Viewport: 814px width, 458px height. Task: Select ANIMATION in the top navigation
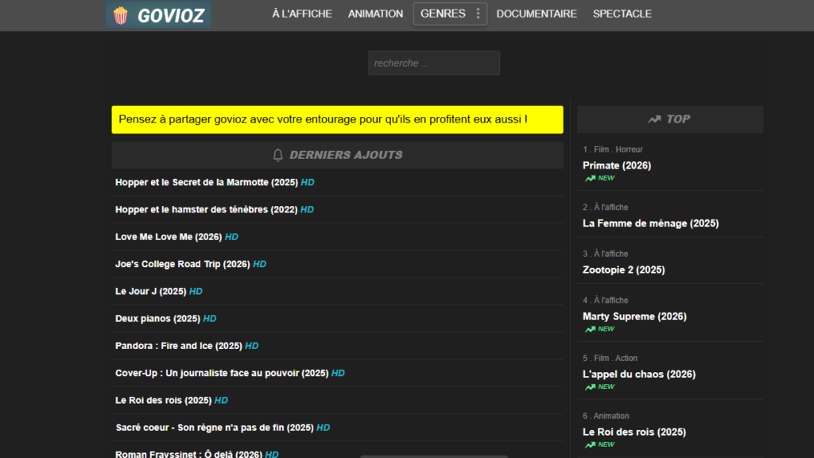pyautogui.click(x=375, y=14)
